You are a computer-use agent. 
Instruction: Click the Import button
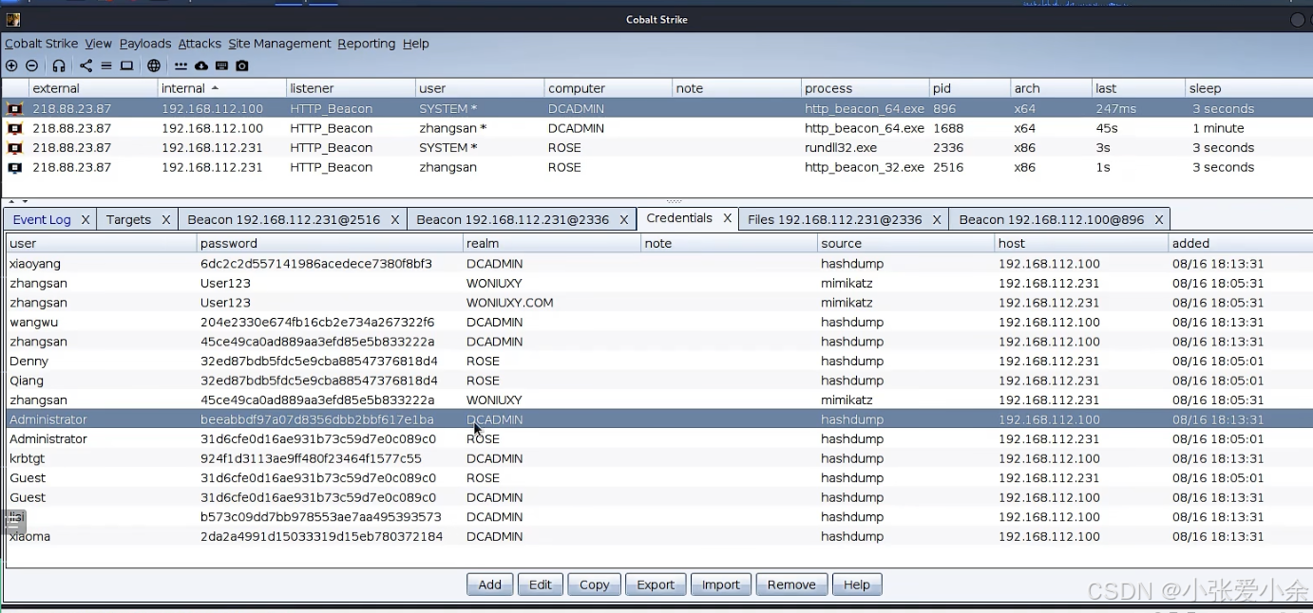[721, 585]
